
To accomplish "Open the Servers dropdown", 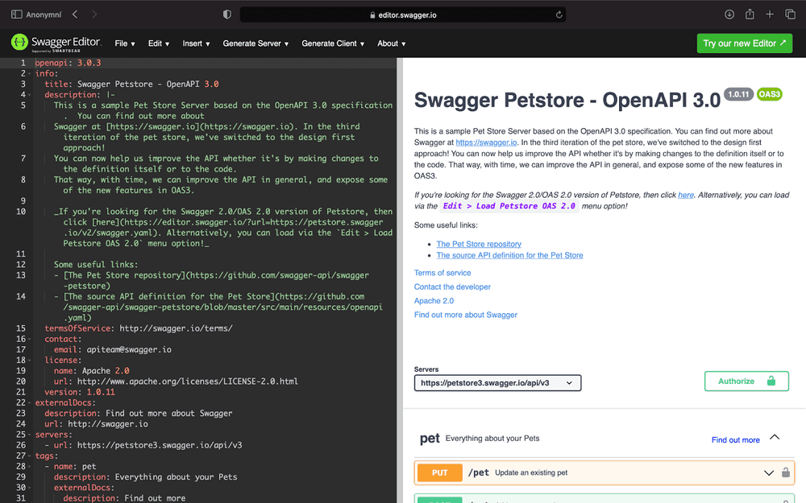I will click(497, 382).
